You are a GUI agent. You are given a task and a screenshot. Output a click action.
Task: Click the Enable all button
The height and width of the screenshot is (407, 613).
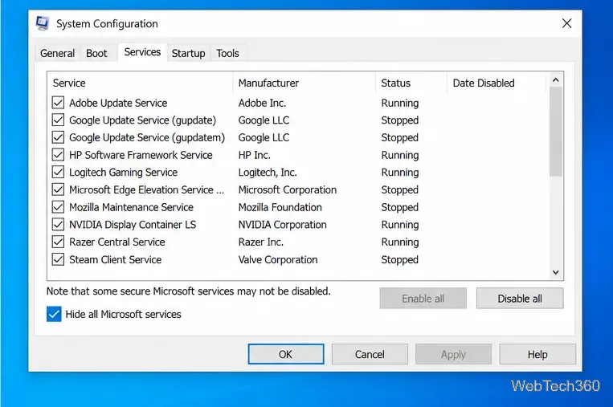(423, 299)
